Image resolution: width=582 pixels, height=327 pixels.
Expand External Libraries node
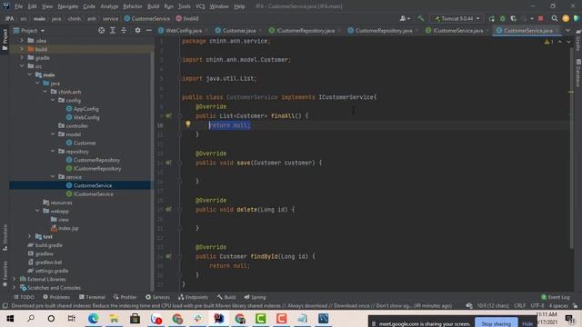tap(15, 279)
